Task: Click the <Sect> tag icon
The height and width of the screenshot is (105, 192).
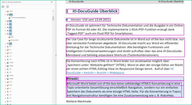Action: coord(8,11)
